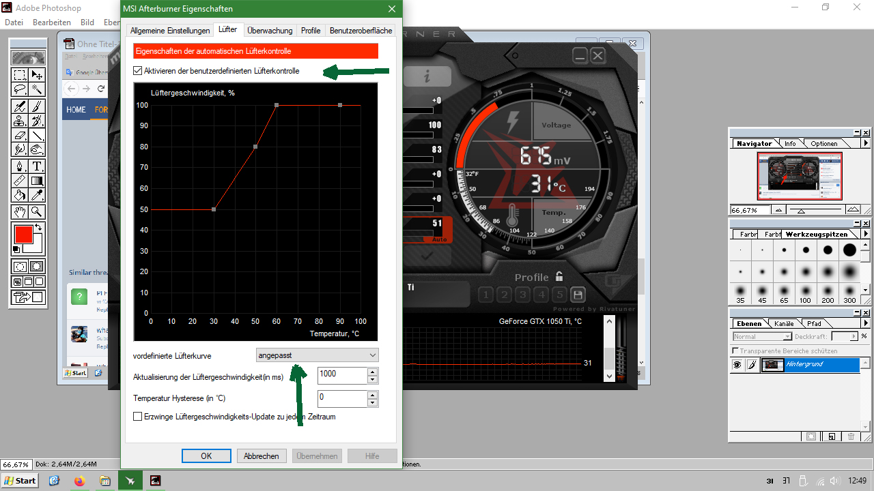Select the Pen tool

[20, 166]
